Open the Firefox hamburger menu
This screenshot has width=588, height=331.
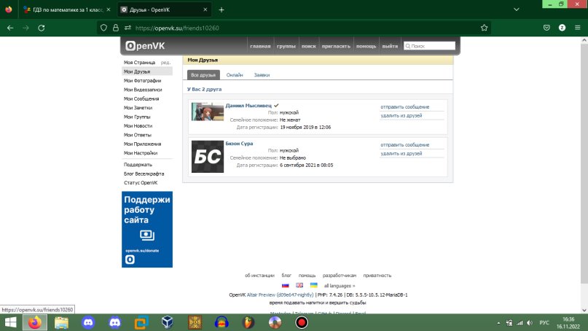pos(577,27)
